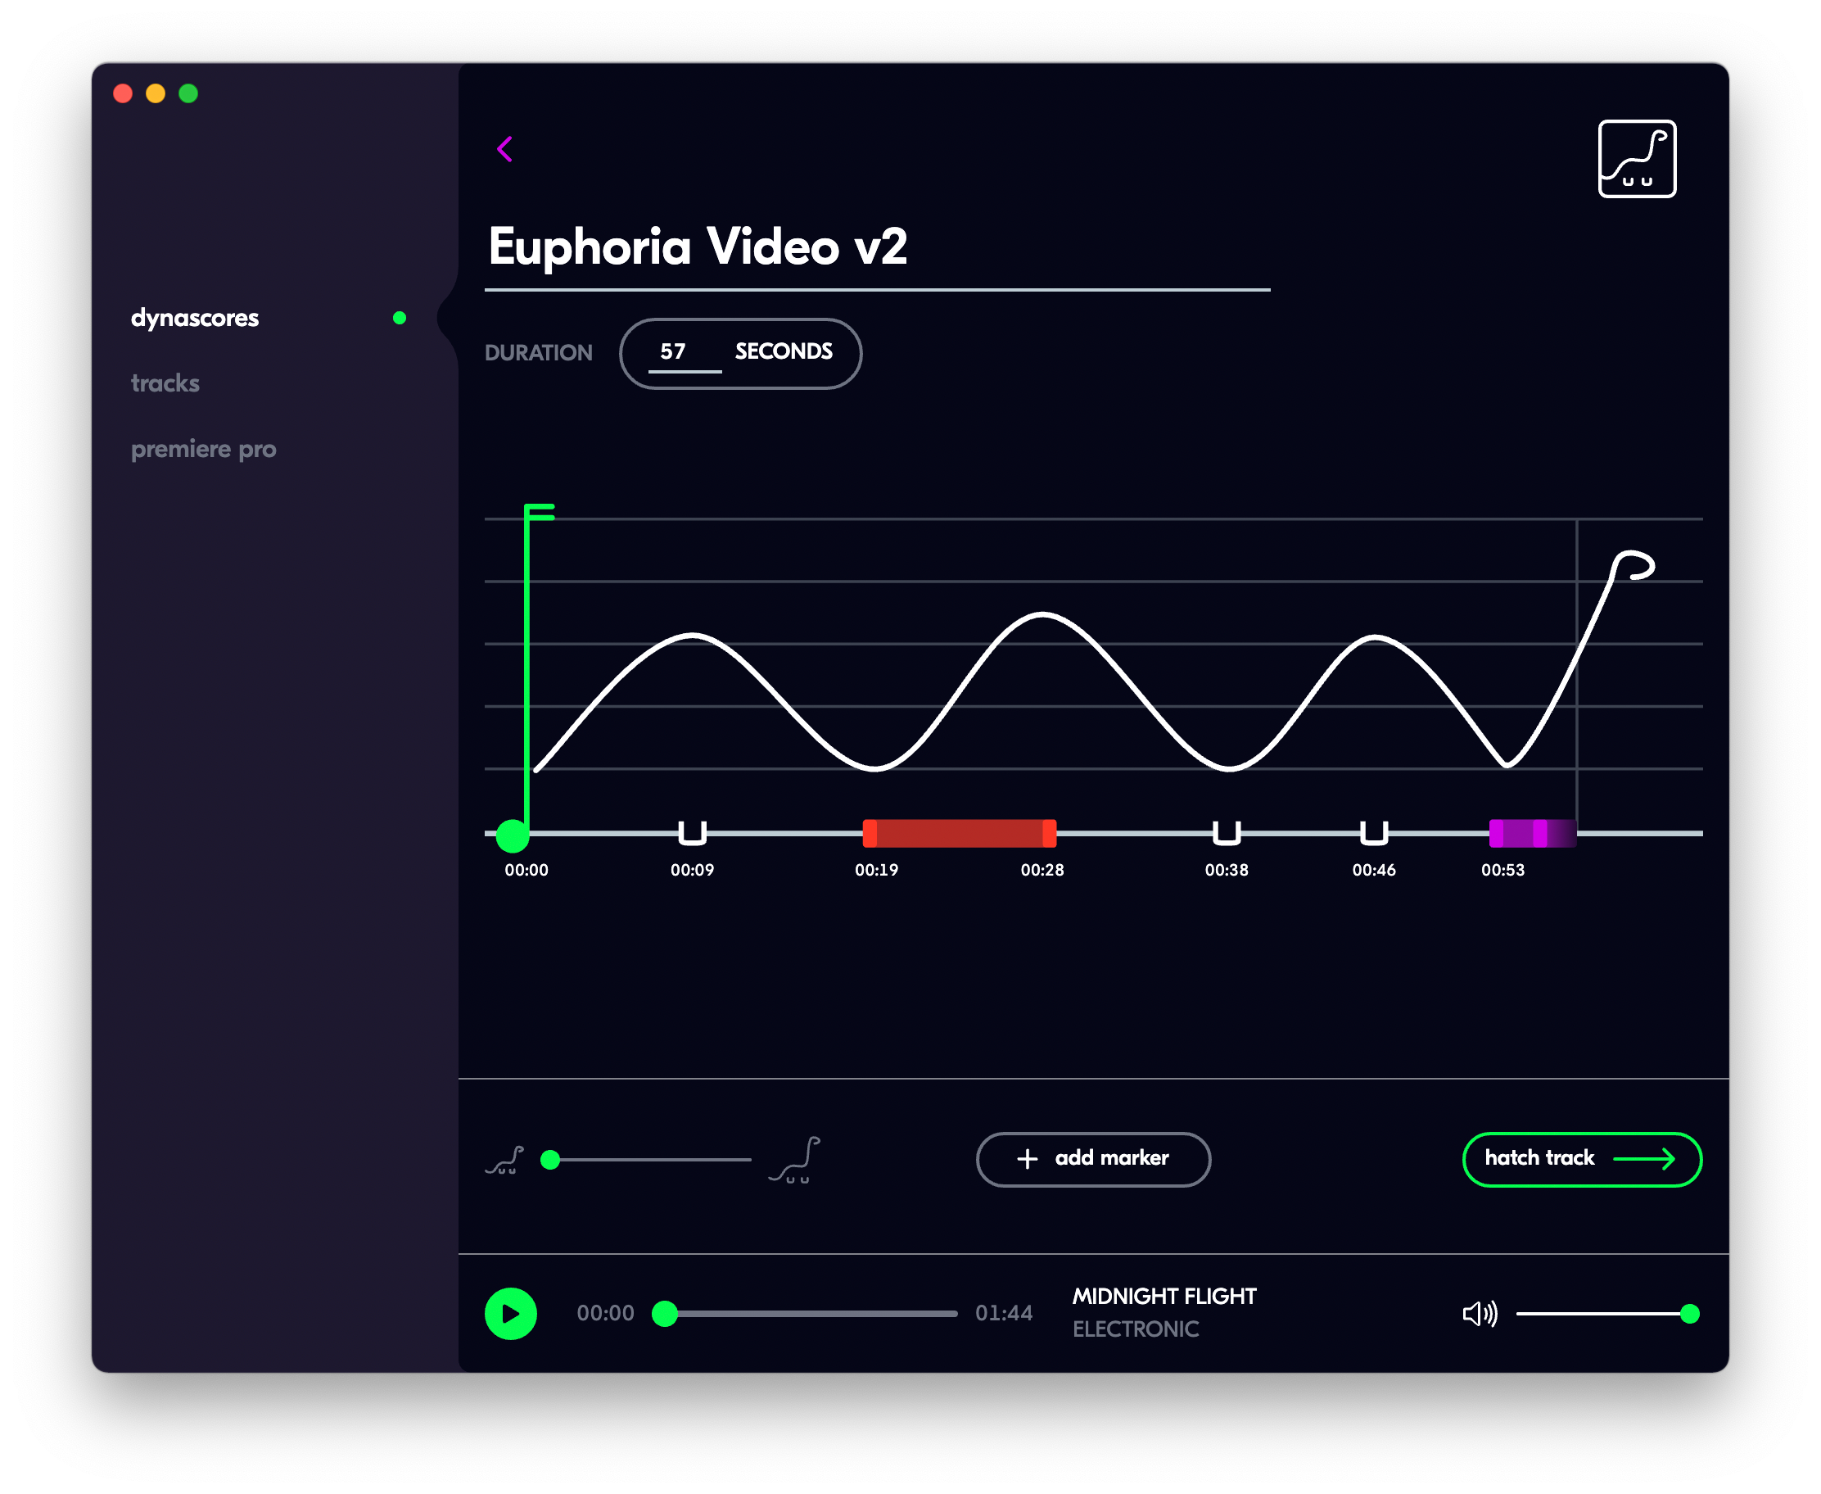Mute audio with the speaker icon
Viewport: 1821px width, 1494px height.
(1479, 1313)
